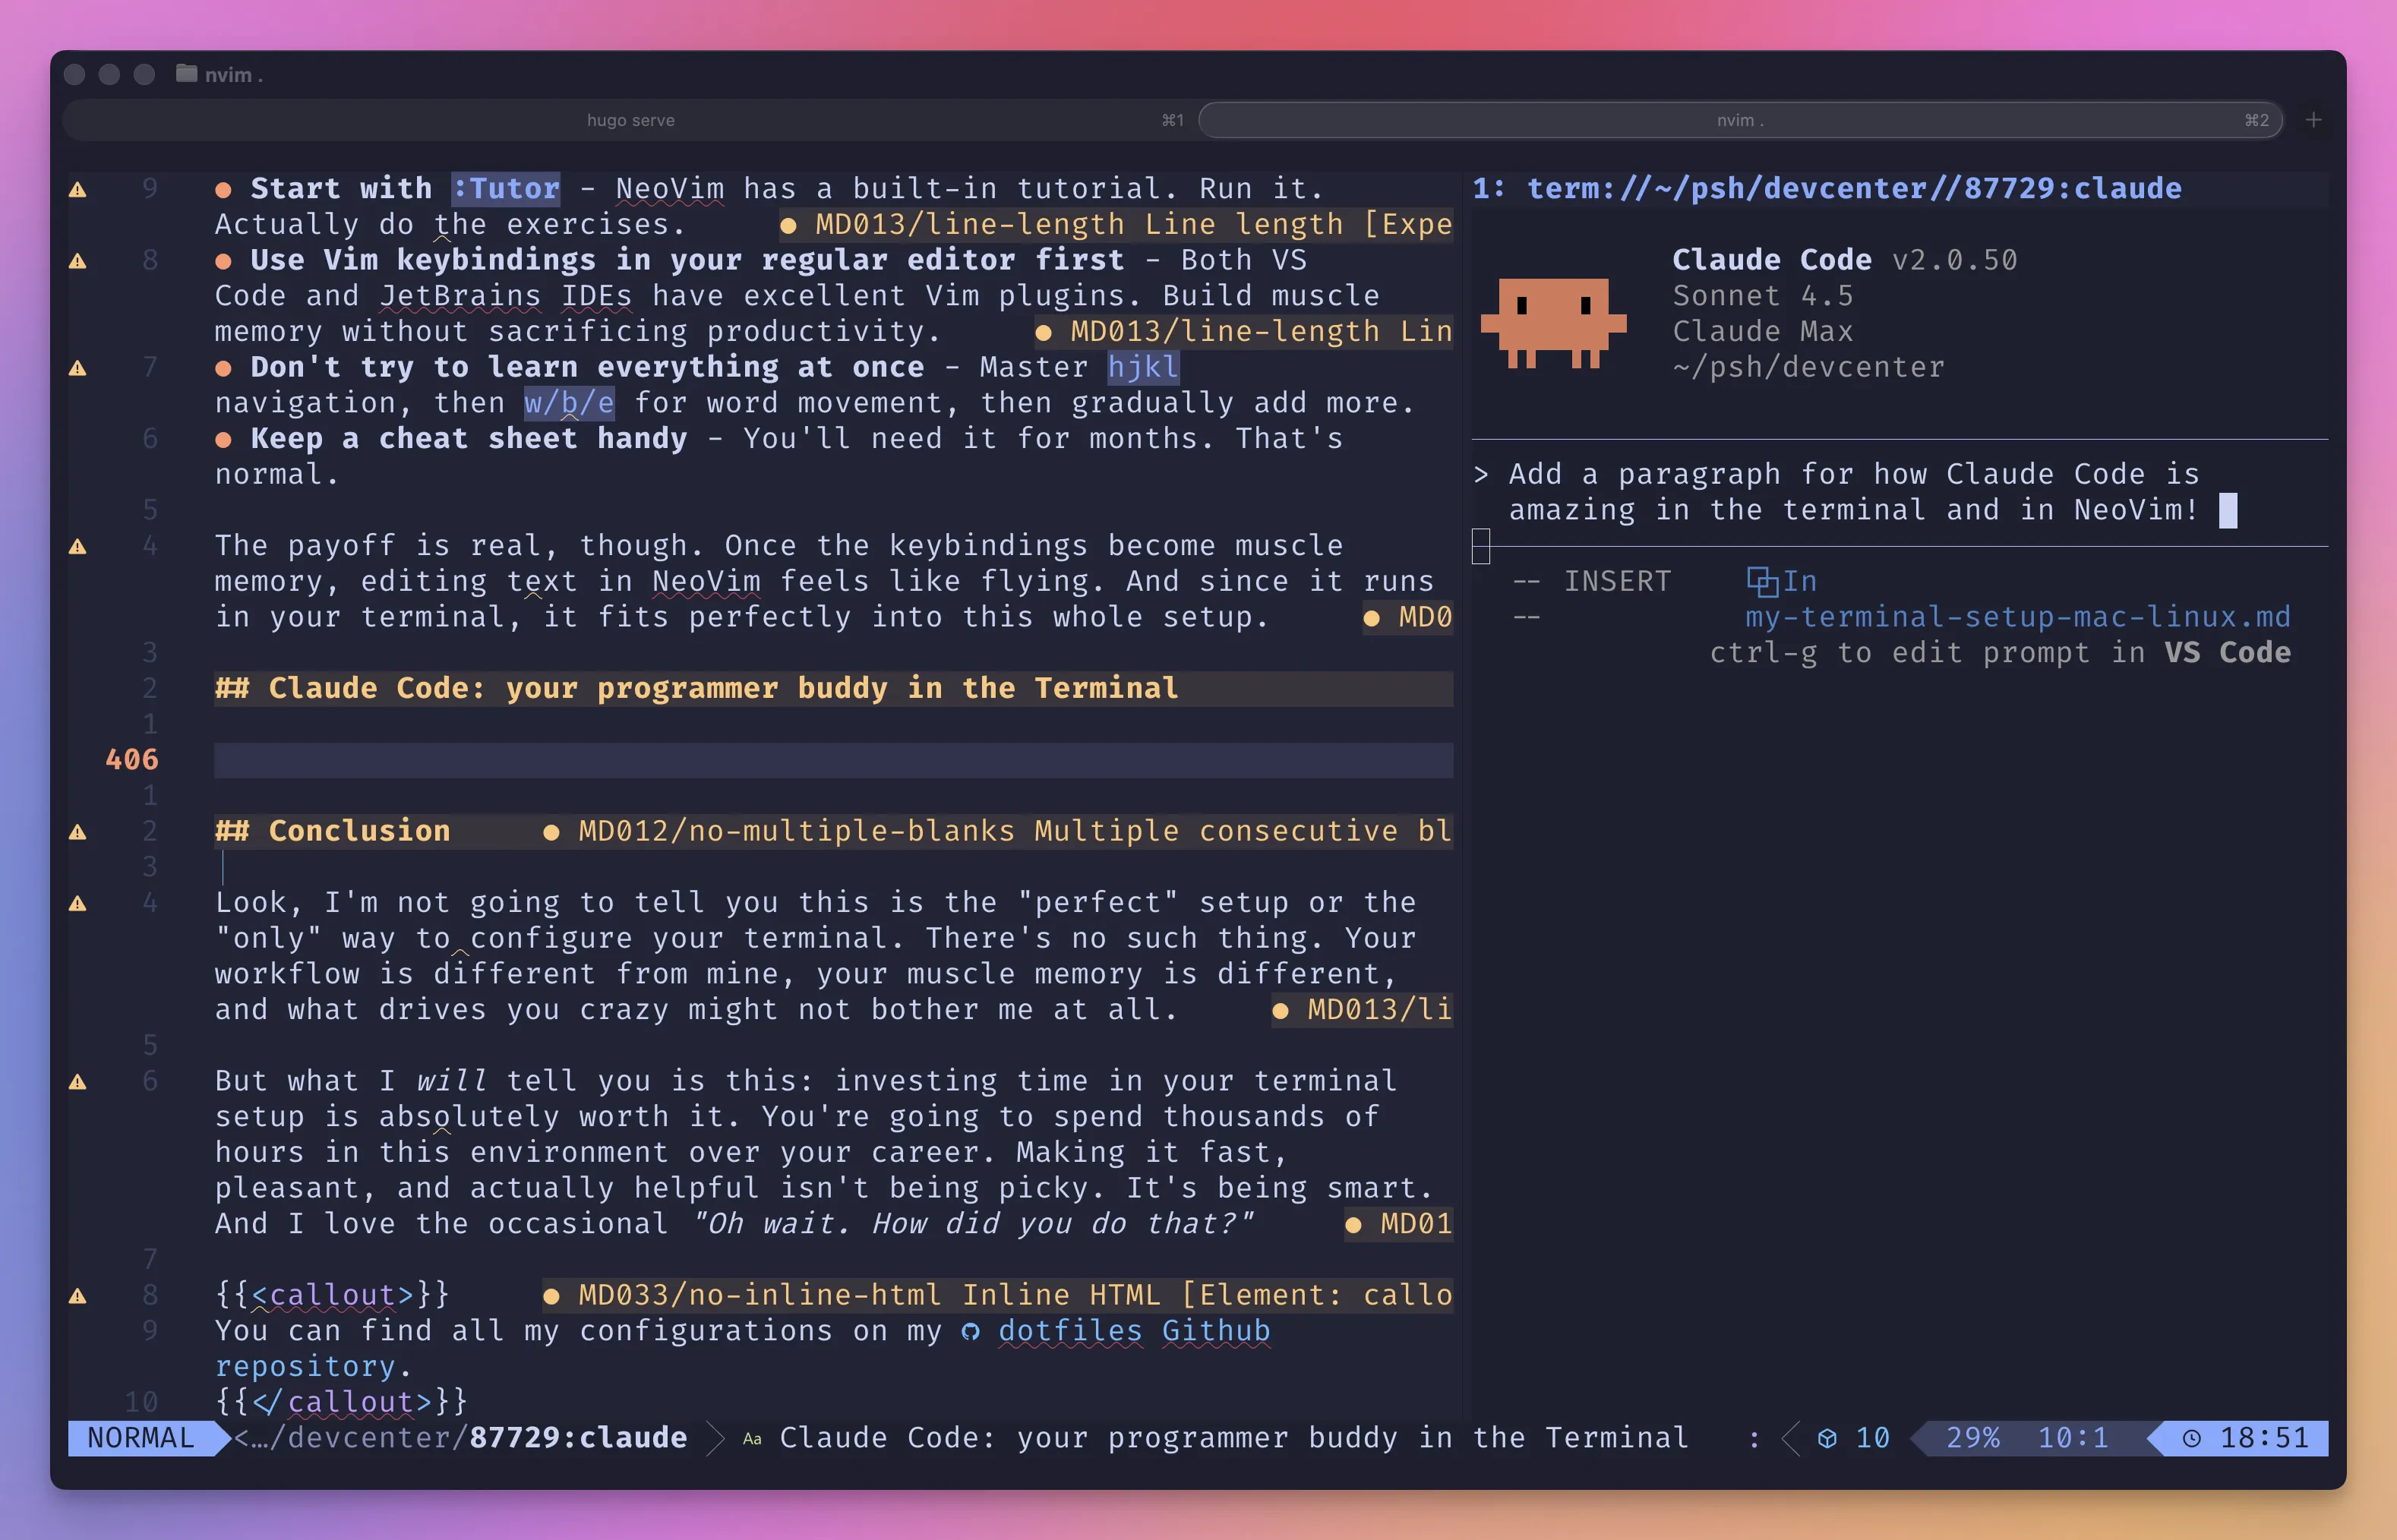Click into the Claude Code prompt input
Viewport: 2397px width, 1540px height.
pos(1850,492)
